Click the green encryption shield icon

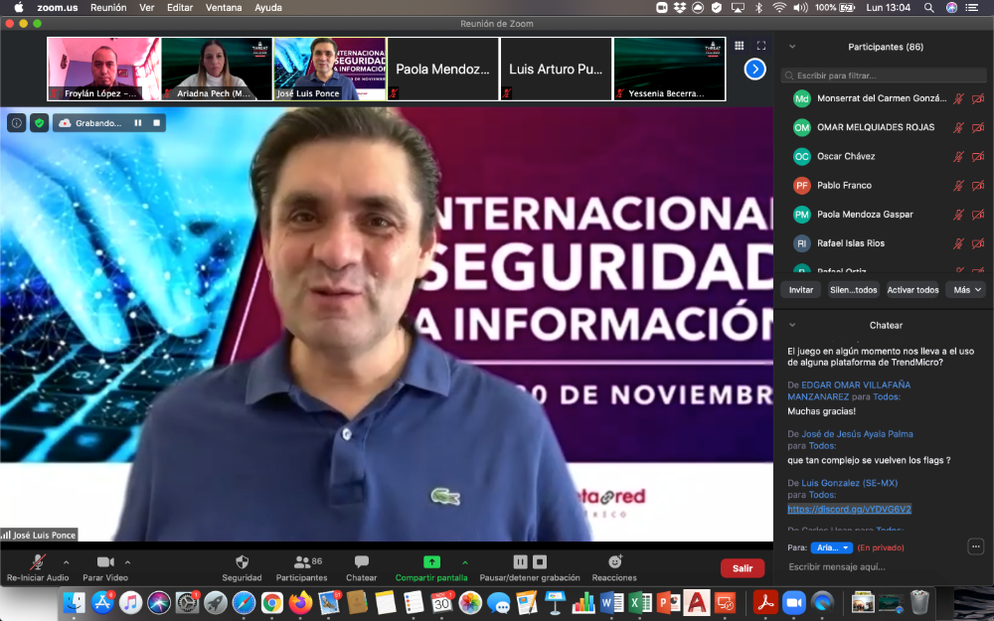40,123
